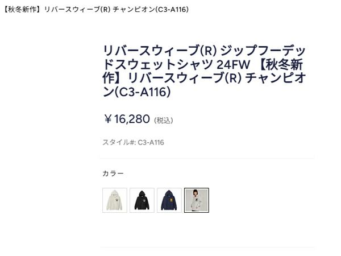This screenshot has height=256, width=341.
Task: Select the off-white hoodie color swatch
Action: [x=115, y=200]
